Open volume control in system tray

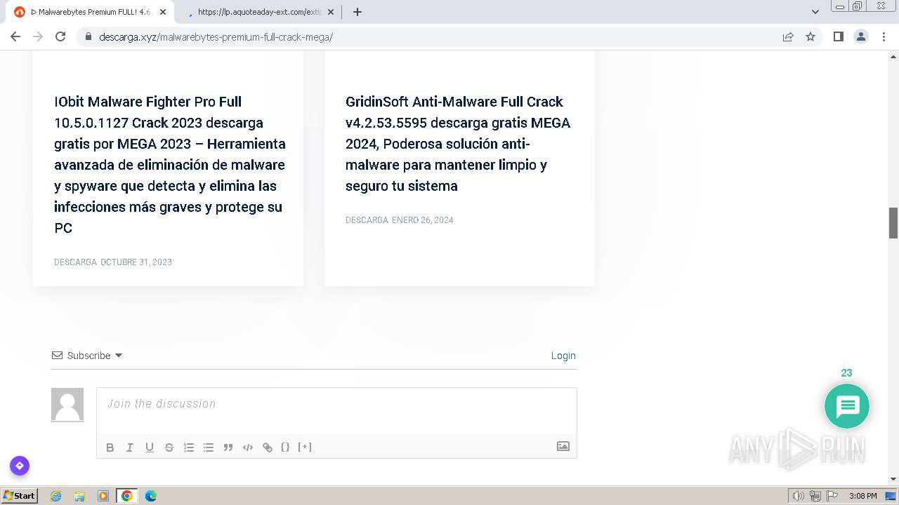(798, 496)
